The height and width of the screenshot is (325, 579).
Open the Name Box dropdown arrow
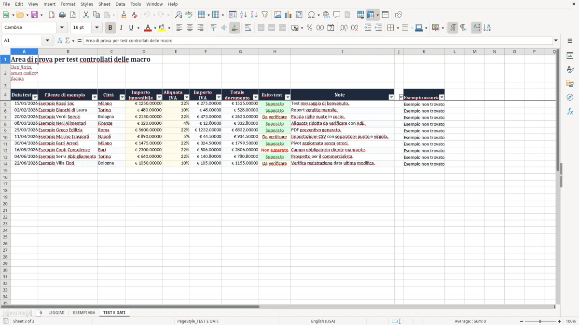pyautogui.click(x=48, y=40)
